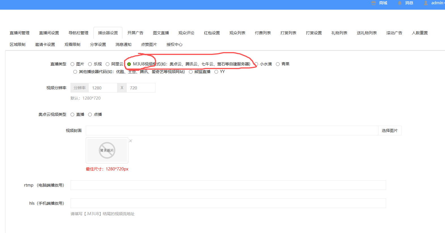Select the 阿里云 live type option
The width and height of the screenshot is (445, 233).
tap(108, 64)
